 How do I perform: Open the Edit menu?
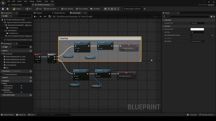click(13, 1)
